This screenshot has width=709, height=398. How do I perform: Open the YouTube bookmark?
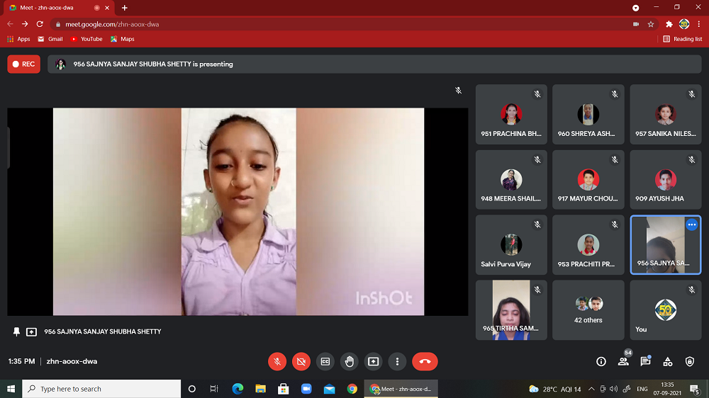click(x=86, y=39)
